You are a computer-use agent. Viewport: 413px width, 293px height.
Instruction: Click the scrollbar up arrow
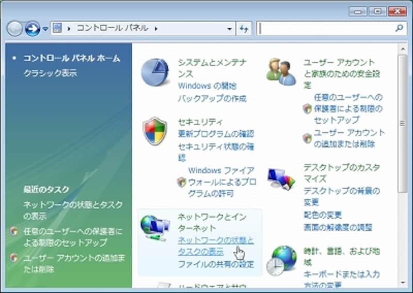pyautogui.click(x=402, y=49)
